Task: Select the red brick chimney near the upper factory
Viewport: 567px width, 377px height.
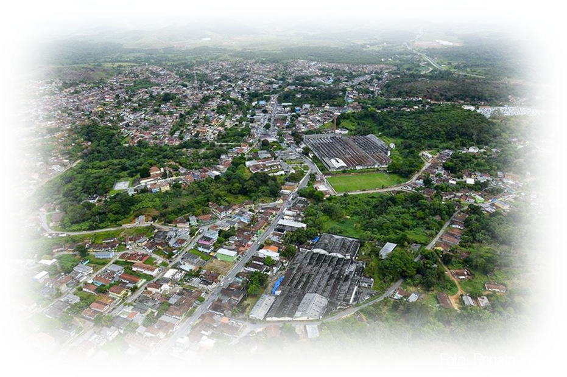Action: coord(334,123)
